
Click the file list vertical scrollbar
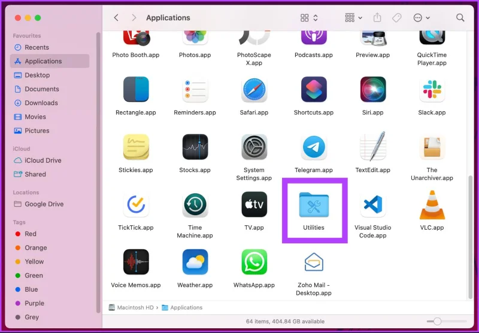point(470,237)
